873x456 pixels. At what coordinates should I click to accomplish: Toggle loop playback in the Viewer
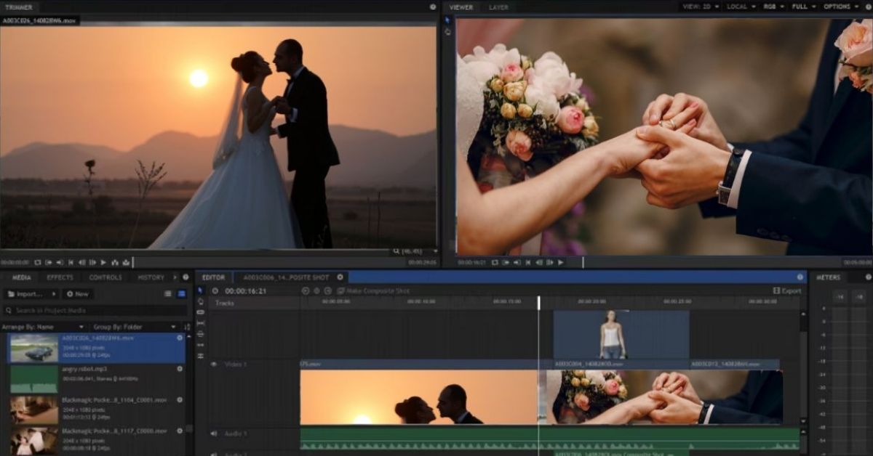point(495,262)
